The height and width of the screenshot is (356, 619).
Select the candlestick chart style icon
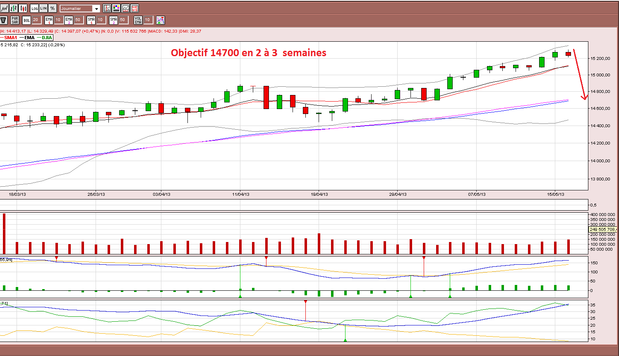(x=23, y=8)
